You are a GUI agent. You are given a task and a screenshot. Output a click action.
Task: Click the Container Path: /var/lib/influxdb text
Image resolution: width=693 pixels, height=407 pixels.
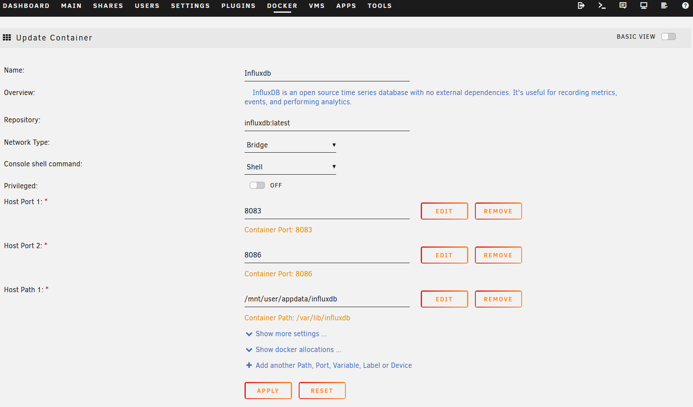point(297,318)
